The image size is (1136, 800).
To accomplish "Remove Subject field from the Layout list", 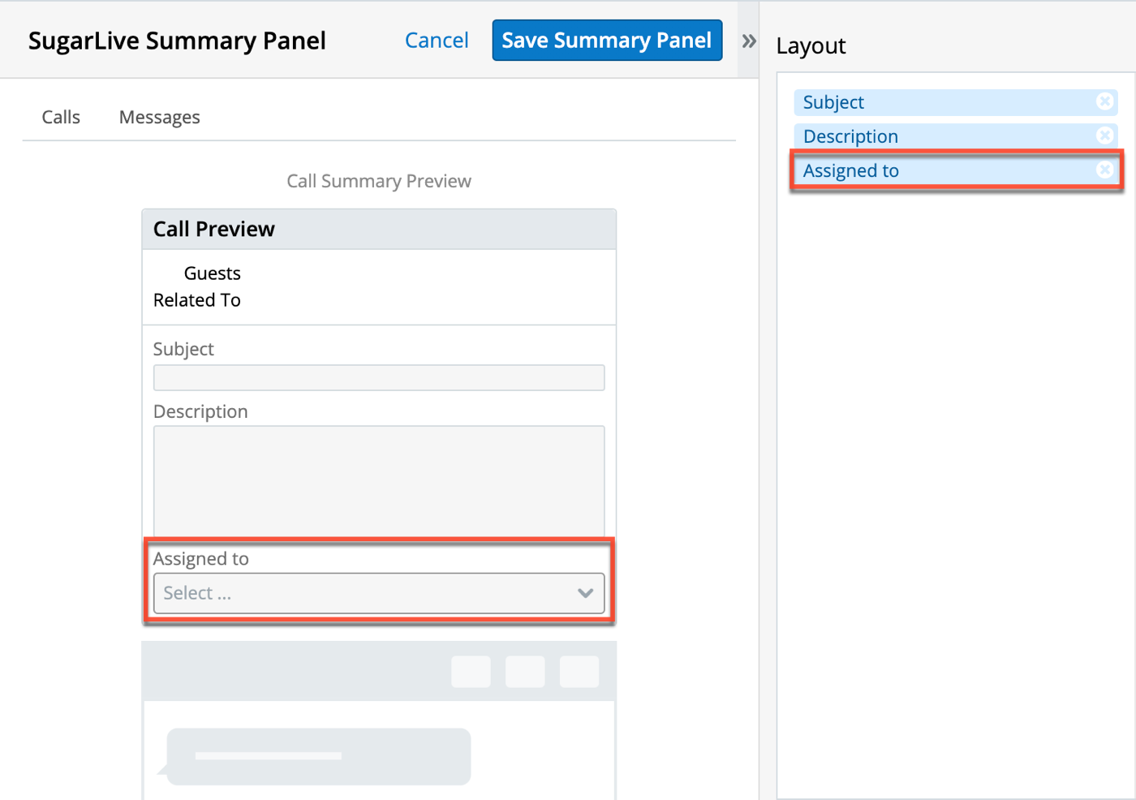I will (x=1104, y=101).
